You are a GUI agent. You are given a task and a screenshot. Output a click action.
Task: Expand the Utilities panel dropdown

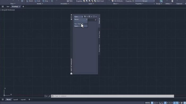point(168,4)
